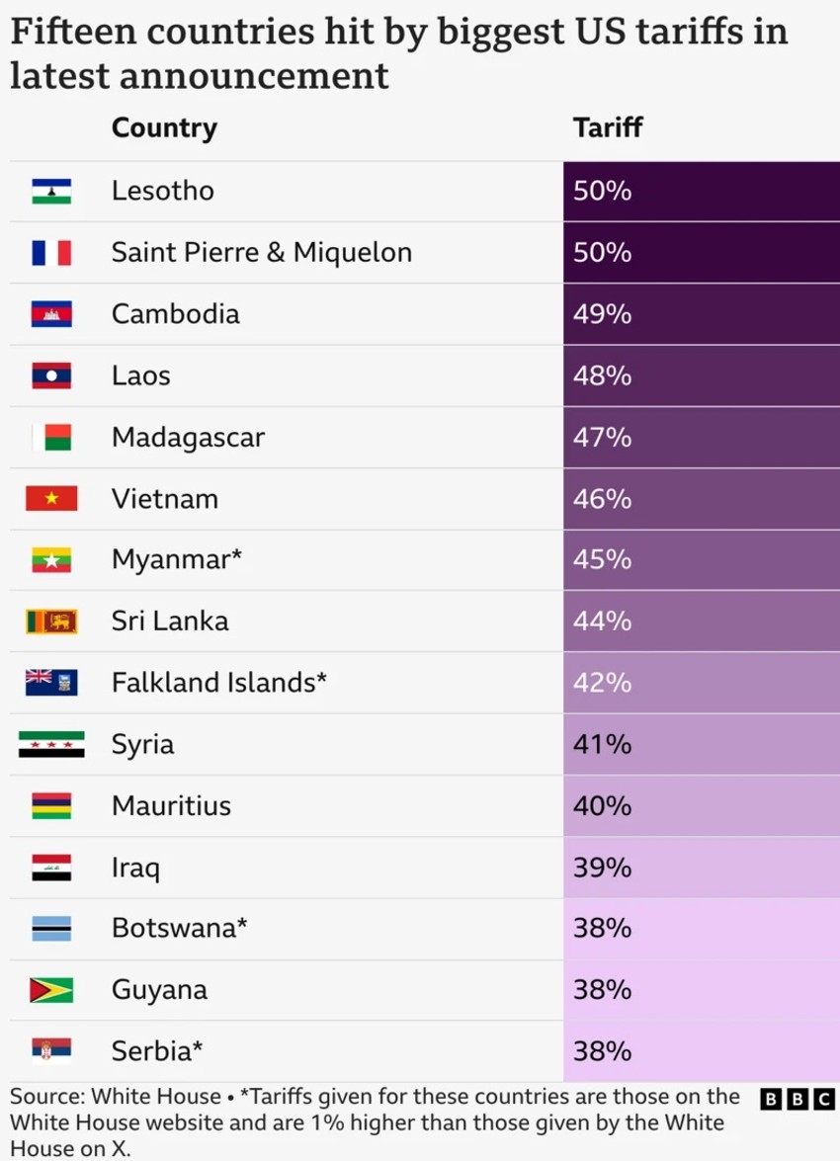Click the Falkland Islands flag icon
The width and height of the screenshot is (840, 1161).
click(x=51, y=683)
